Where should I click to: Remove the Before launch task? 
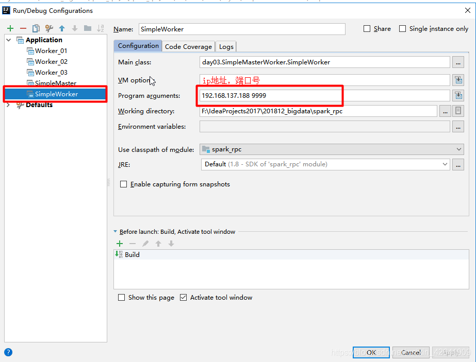(133, 244)
